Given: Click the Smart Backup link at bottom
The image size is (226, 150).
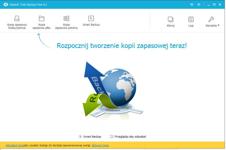Looking at the screenshot, I should click(x=90, y=136).
